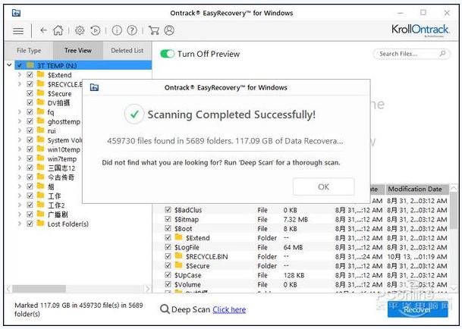Open the information icon
Screen dimensions: 462x329
point(117,30)
